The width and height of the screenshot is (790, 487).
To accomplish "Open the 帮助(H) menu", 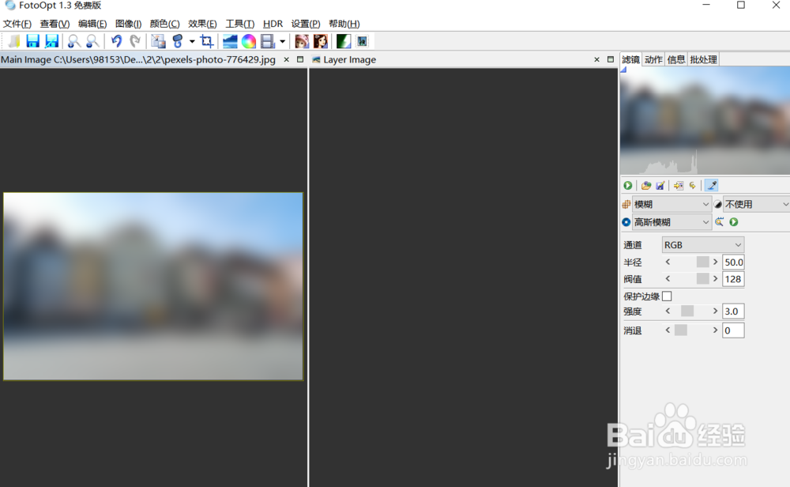I will click(x=344, y=24).
